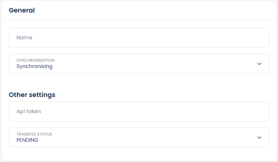Screen dimensions: 278x162
Task: Click the Name placeholder text
Action: 25,38
